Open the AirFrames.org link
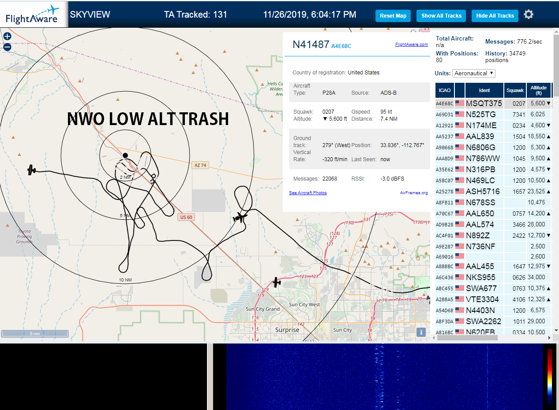Screen dimensions: 559x410 tap(414, 193)
